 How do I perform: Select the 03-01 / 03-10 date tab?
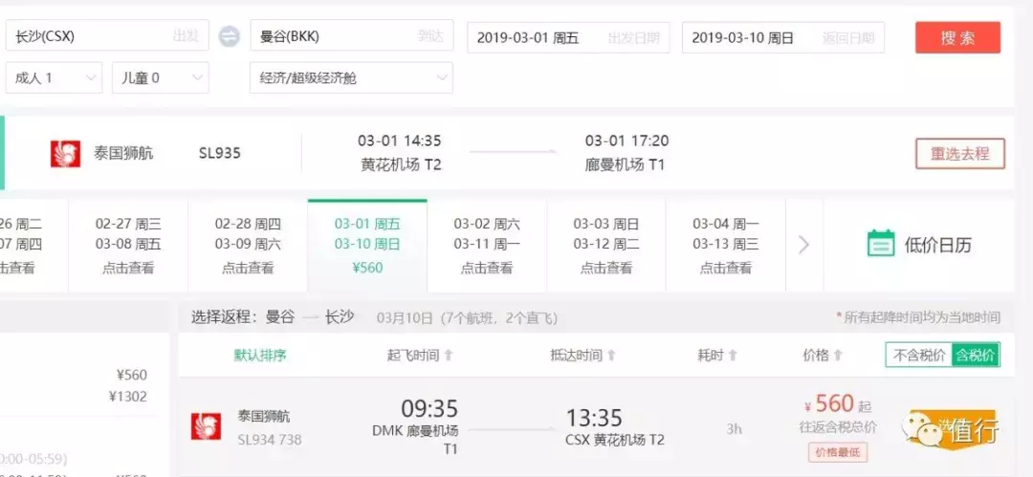tap(367, 246)
